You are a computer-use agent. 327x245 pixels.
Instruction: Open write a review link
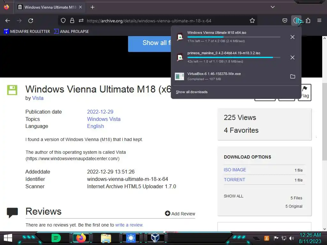click(129, 225)
